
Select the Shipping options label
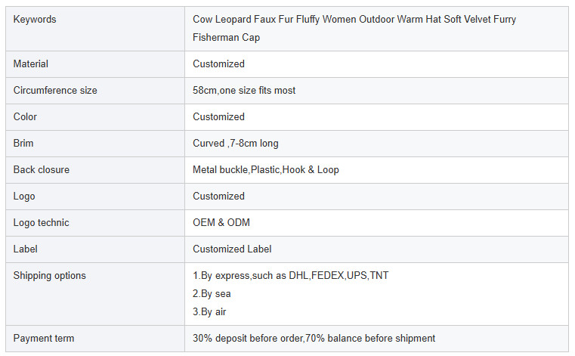[50, 276]
